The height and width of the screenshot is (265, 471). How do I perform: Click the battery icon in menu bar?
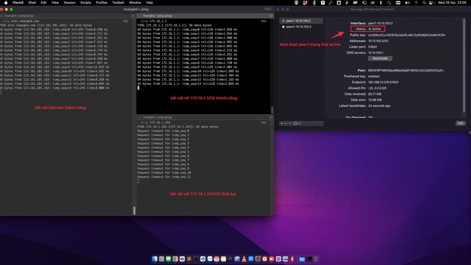tap(398, 2)
